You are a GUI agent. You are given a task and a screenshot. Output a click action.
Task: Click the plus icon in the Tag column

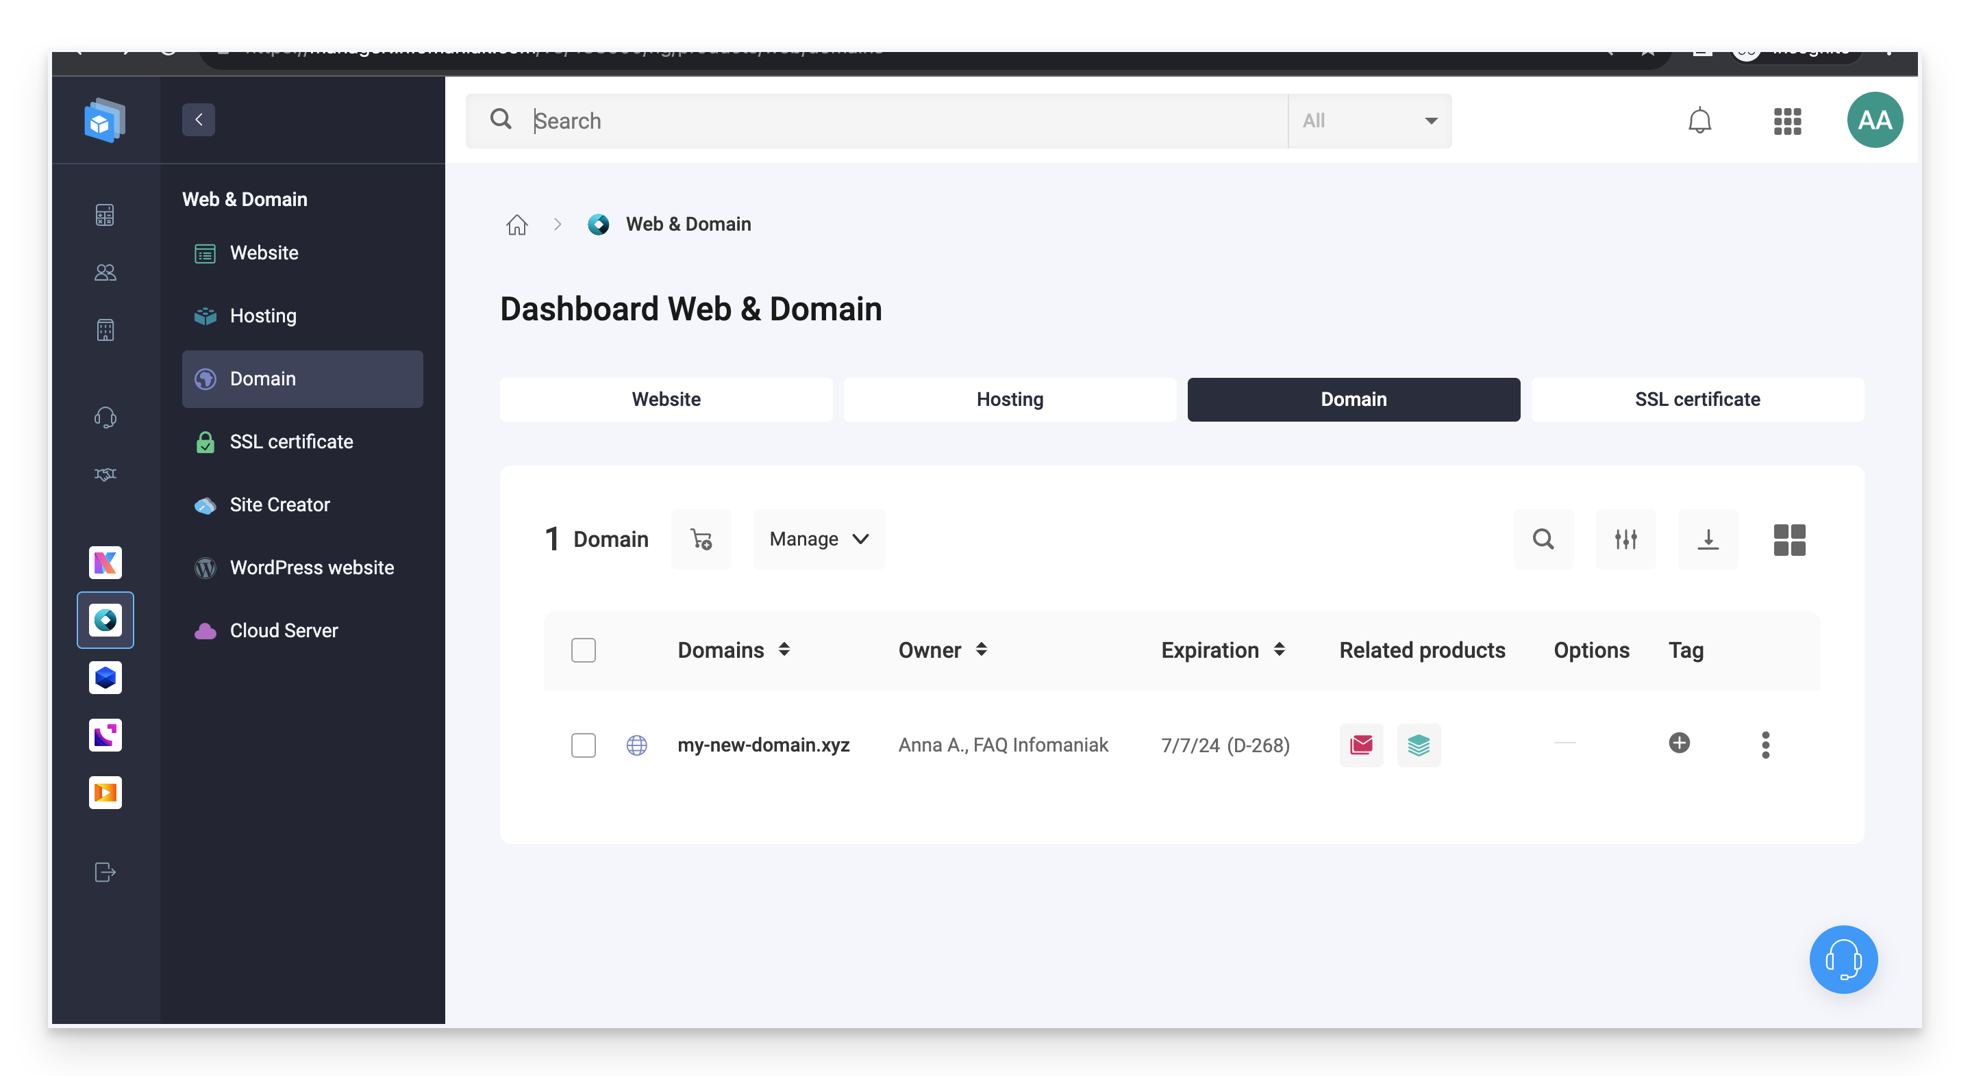(1679, 743)
